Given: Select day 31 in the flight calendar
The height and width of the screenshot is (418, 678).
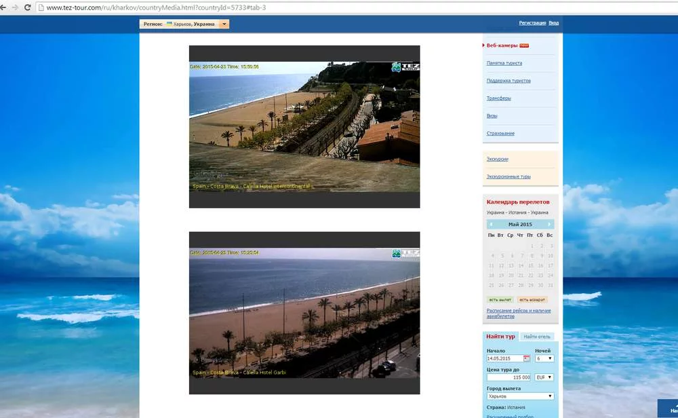Looking at the screenshot, I should (550, 285).
